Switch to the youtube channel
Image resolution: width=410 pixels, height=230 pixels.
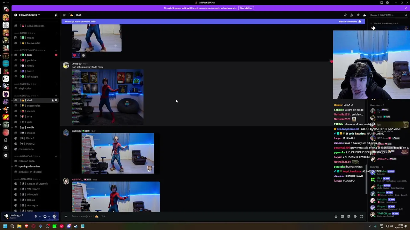(36, 60)
